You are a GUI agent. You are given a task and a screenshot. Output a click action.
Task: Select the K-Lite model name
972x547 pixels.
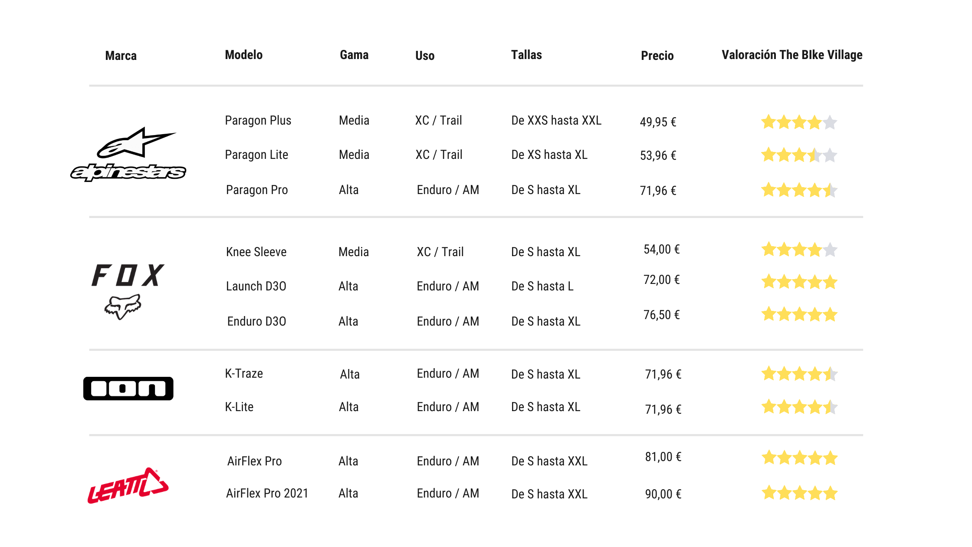point(239,407)
